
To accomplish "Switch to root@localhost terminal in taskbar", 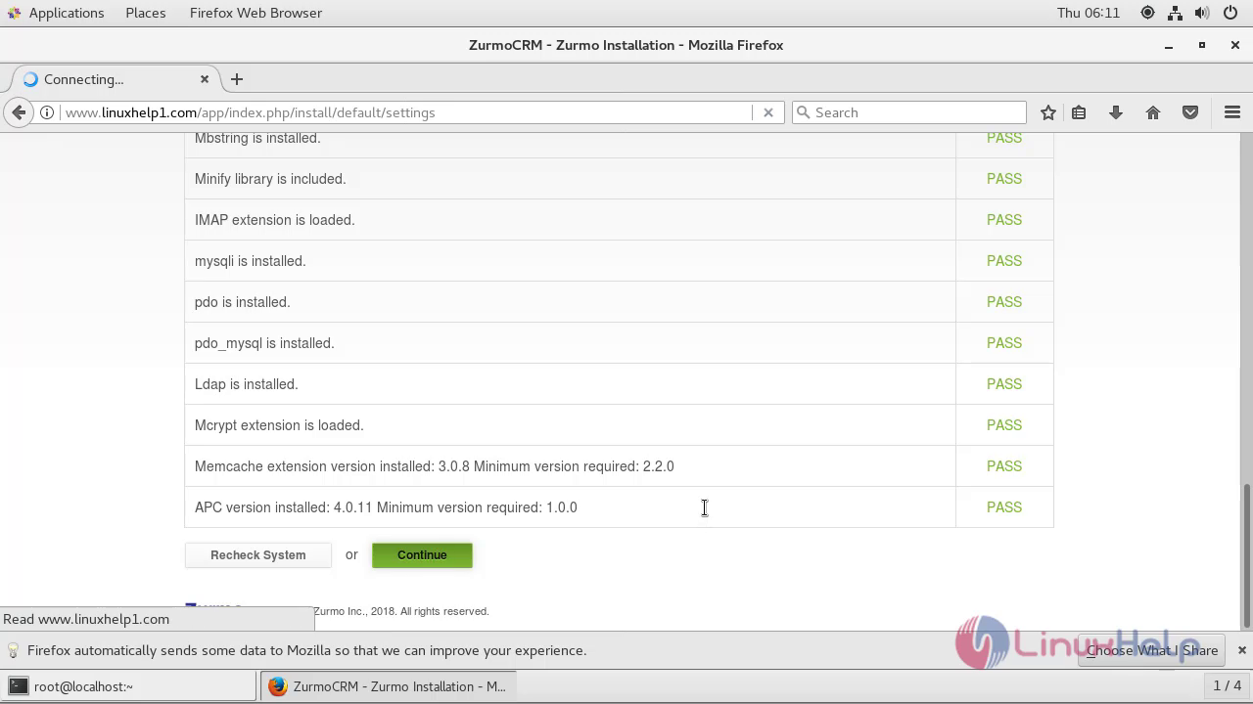I will tap(128, 686).
